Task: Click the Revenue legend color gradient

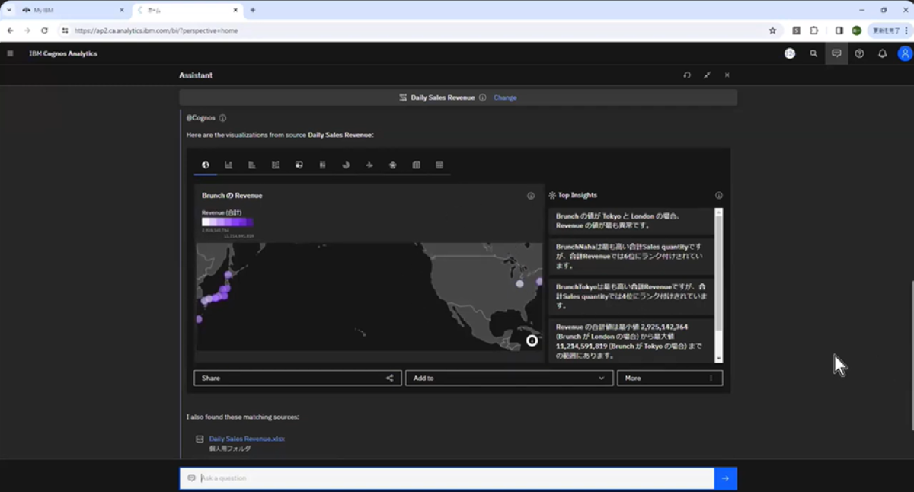Action: coord(227,222)
